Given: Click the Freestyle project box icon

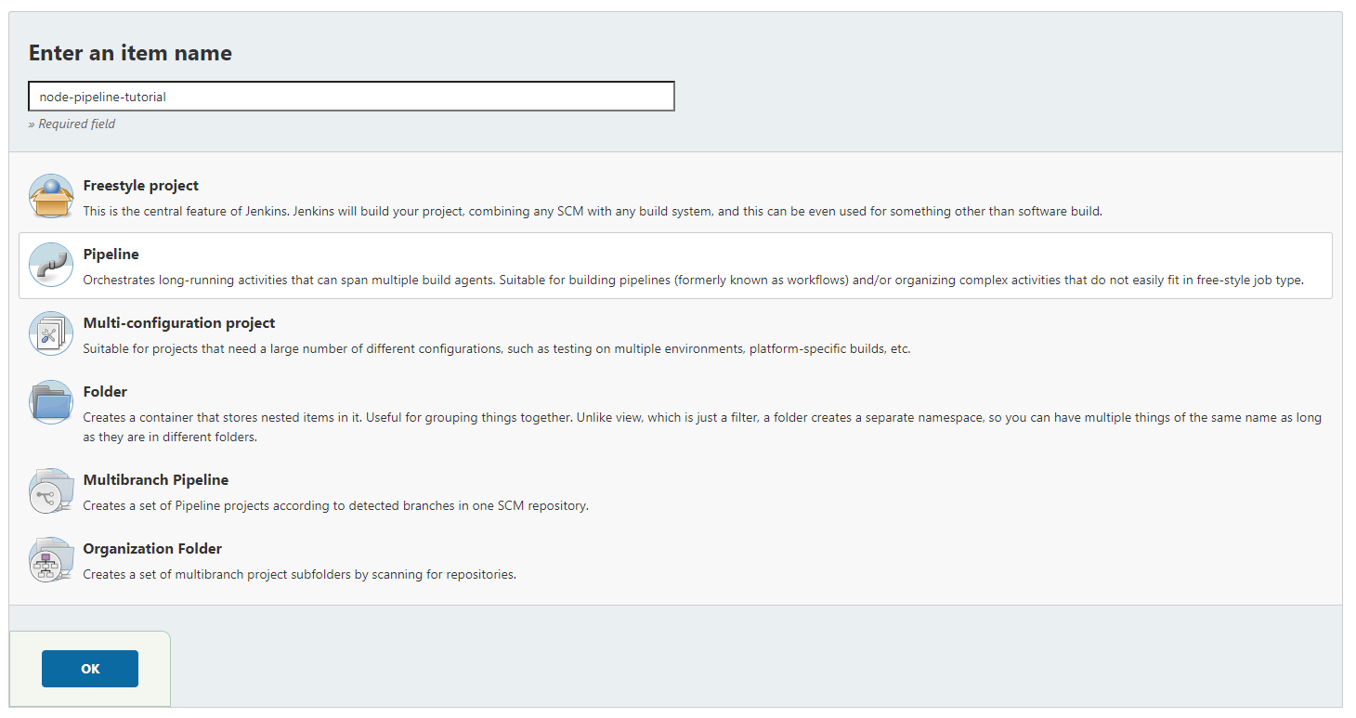Looking at the screenshot, I should [x=51, y=196].
